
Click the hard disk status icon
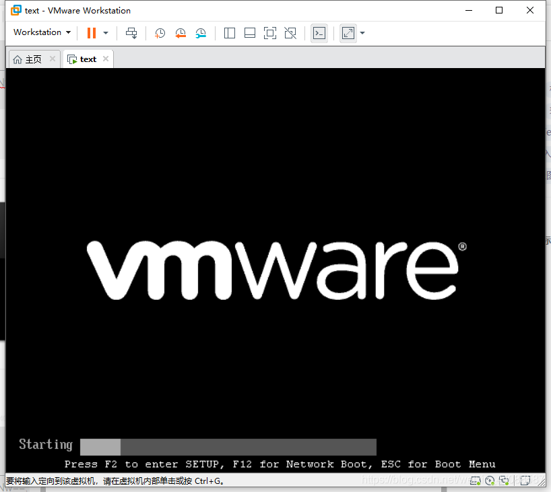point(475,481)
